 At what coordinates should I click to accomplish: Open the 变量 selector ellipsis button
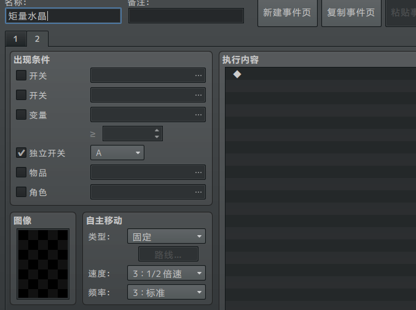[x=198, y=115]
